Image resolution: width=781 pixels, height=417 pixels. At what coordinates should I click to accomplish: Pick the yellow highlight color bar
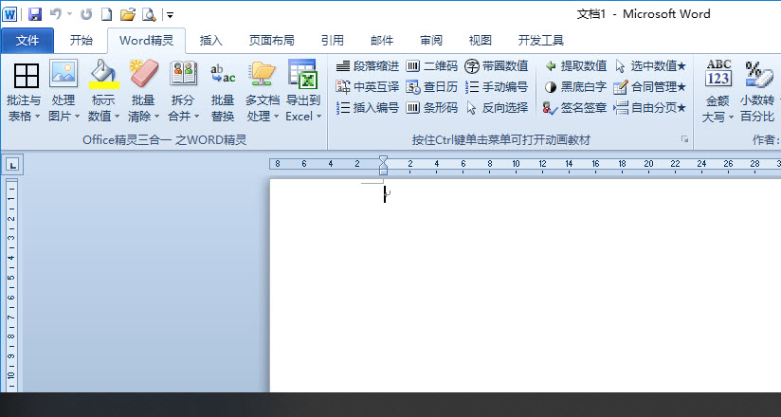[104, 85]
